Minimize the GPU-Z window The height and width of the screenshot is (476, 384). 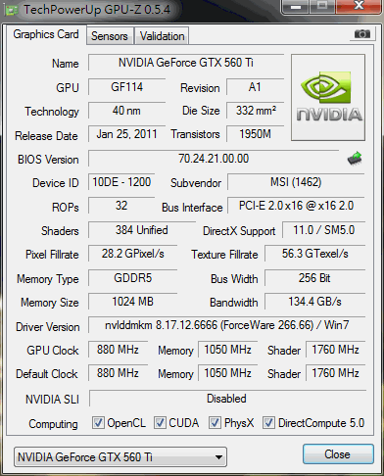point(296,7)
